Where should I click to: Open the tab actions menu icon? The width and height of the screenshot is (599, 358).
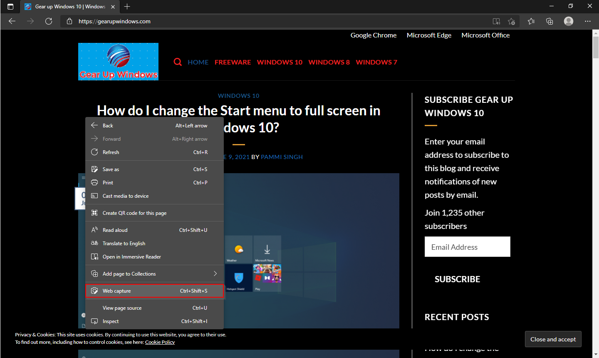pos(10,7)
